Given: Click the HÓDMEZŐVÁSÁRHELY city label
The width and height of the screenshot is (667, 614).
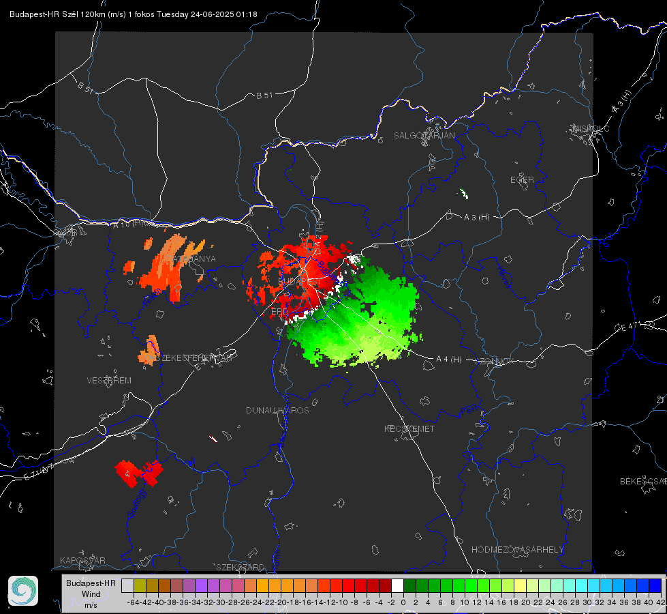Looking at the screenshot, I should pos(518,550).
